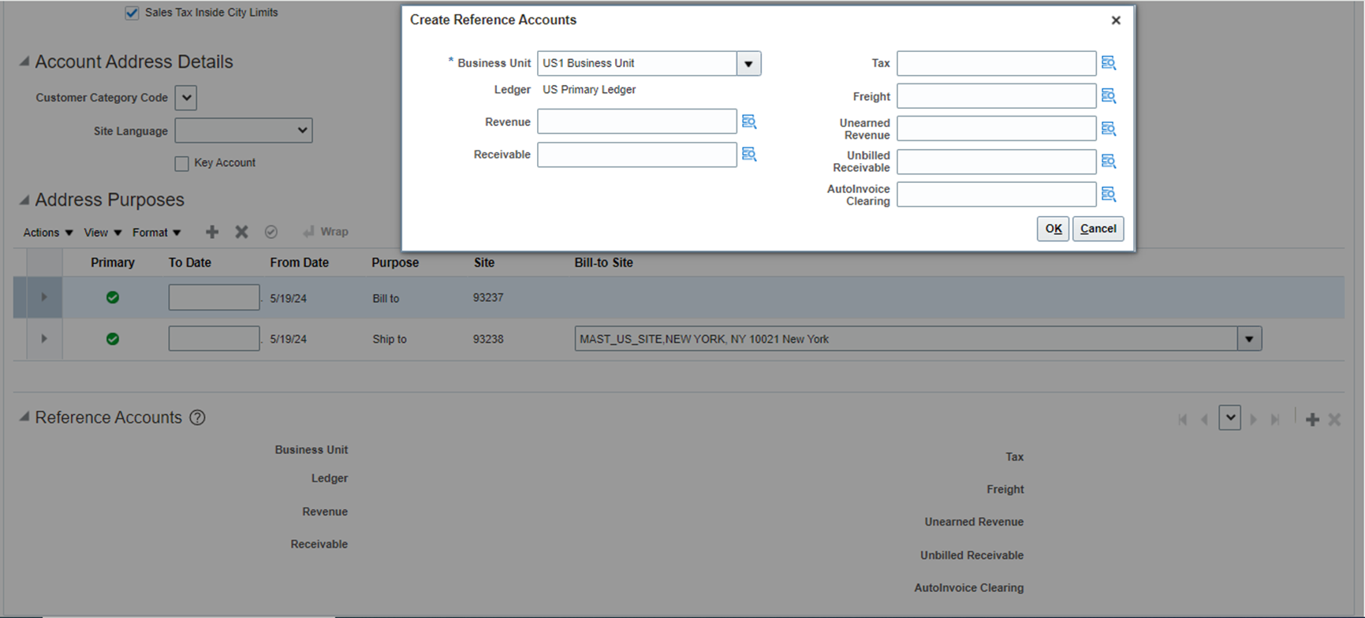Expand the Bill to row details
Image resolution: width=1365 pixels, height=618 pixels.
tap(44, 297)
